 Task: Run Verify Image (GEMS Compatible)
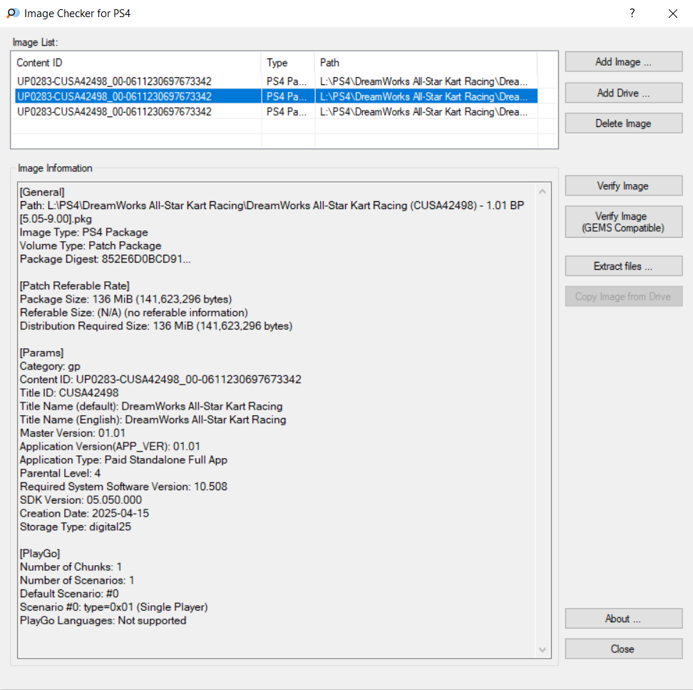tap(623, 222)
